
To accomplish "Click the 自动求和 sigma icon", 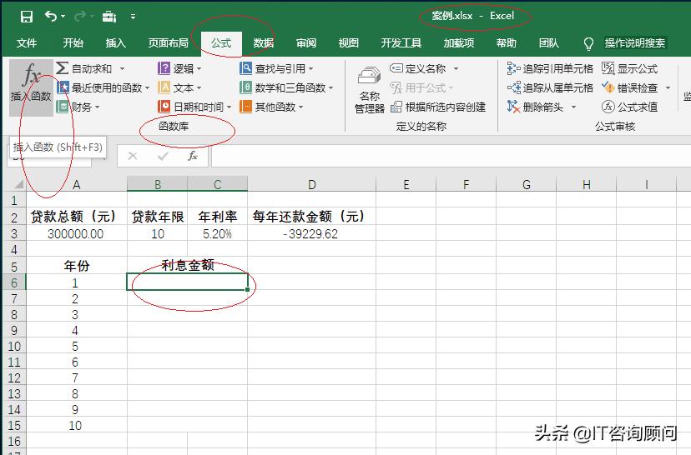I will 62,68.
